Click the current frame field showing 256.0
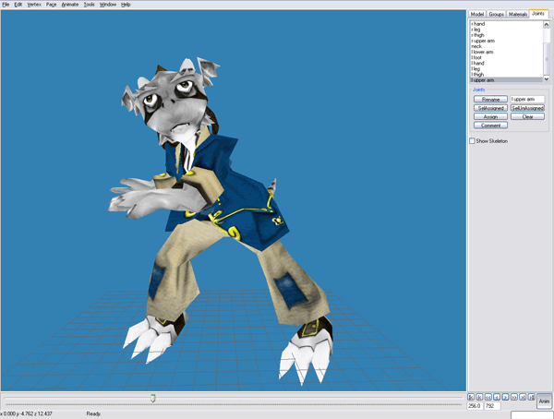This screenshot has width=554, height=419. point(475,406)
